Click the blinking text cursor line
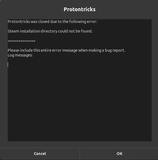 click(8, 65)
